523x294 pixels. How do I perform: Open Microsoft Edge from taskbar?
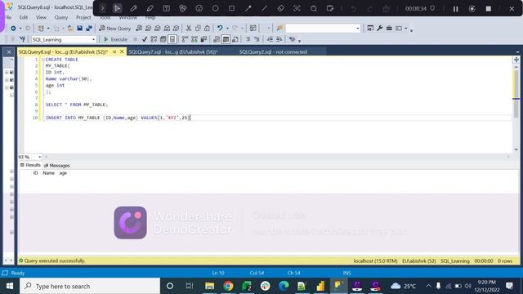point(284,286)
